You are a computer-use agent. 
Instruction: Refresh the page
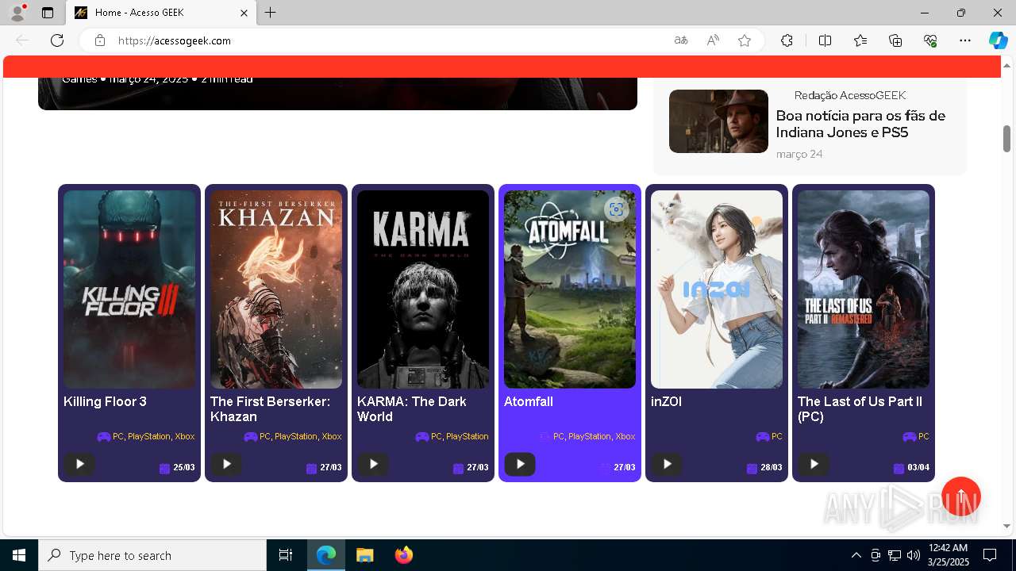tap(57, 40)
